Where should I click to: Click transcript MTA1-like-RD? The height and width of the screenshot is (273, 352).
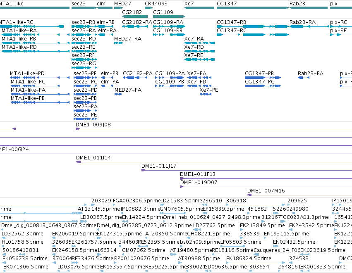click(x=36, y=51)
